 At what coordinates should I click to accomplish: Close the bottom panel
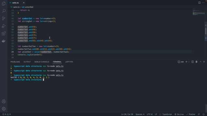204,62
